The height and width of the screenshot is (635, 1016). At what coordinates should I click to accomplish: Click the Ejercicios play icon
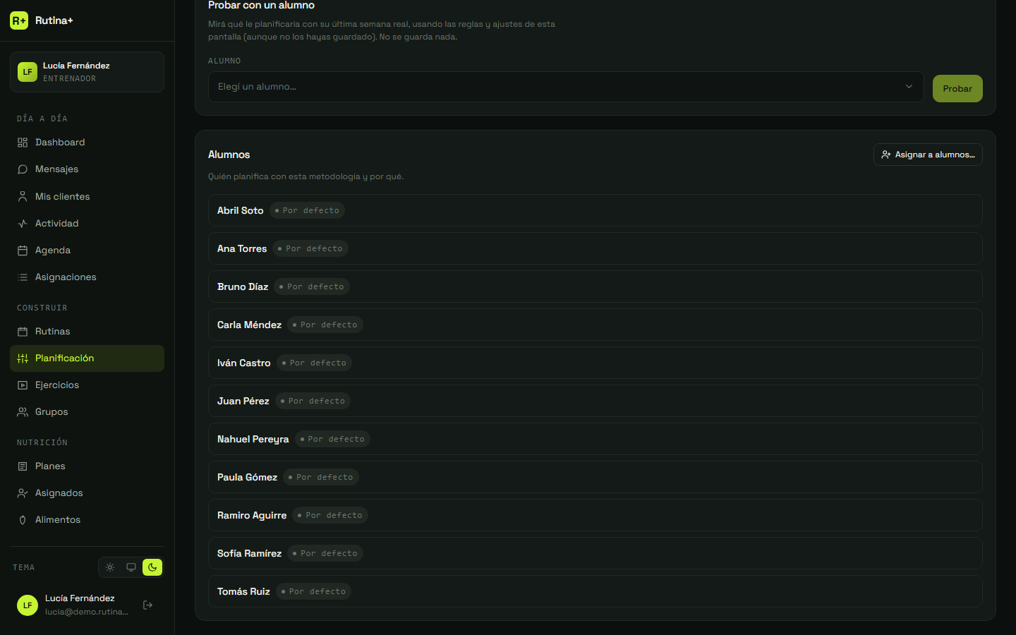(x=23, y=385)
